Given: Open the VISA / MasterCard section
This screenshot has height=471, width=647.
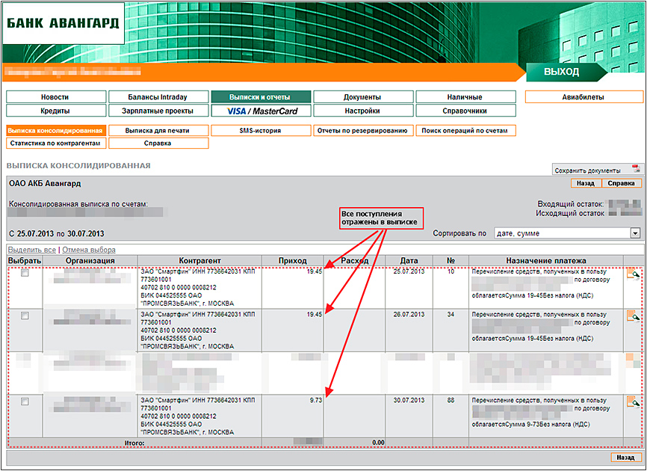Looking at the screenshot, I should click(x=261, y=111).
